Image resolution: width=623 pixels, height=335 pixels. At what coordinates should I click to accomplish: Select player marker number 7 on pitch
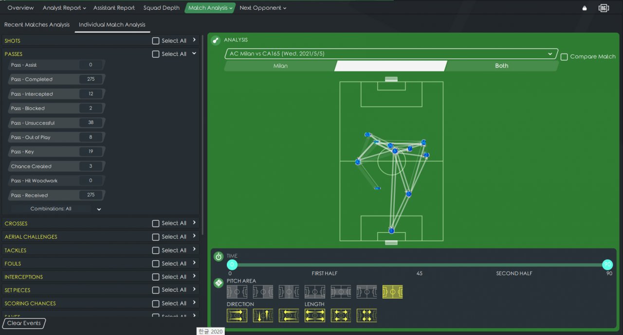(x=410, y=148)
